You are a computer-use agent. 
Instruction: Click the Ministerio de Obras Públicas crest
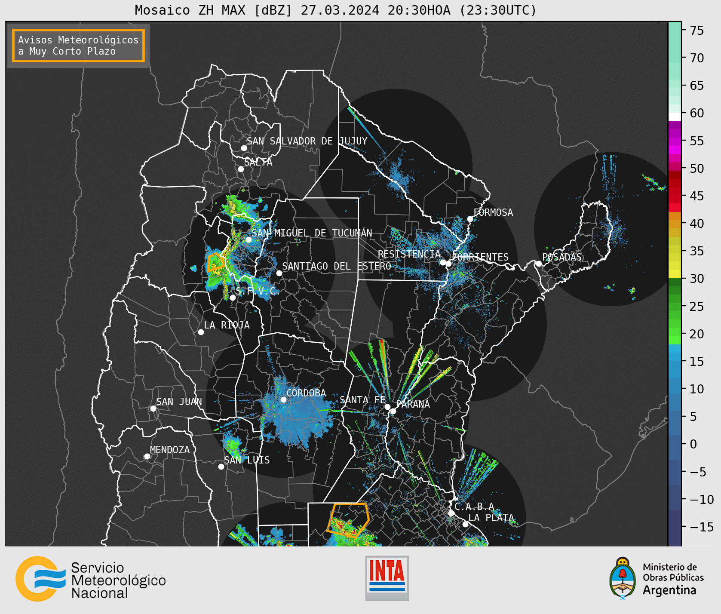(x=622, y=578)
